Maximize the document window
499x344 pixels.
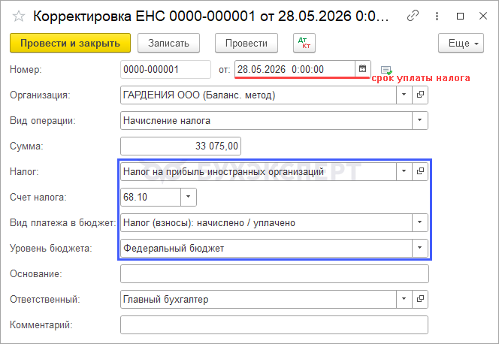point(460,16)
